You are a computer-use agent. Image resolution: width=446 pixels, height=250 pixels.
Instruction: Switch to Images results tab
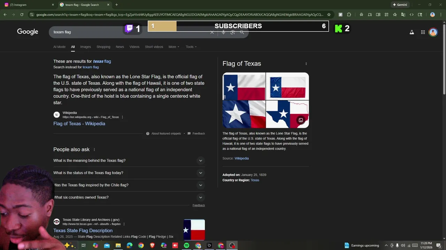click(x=85, y=47)
